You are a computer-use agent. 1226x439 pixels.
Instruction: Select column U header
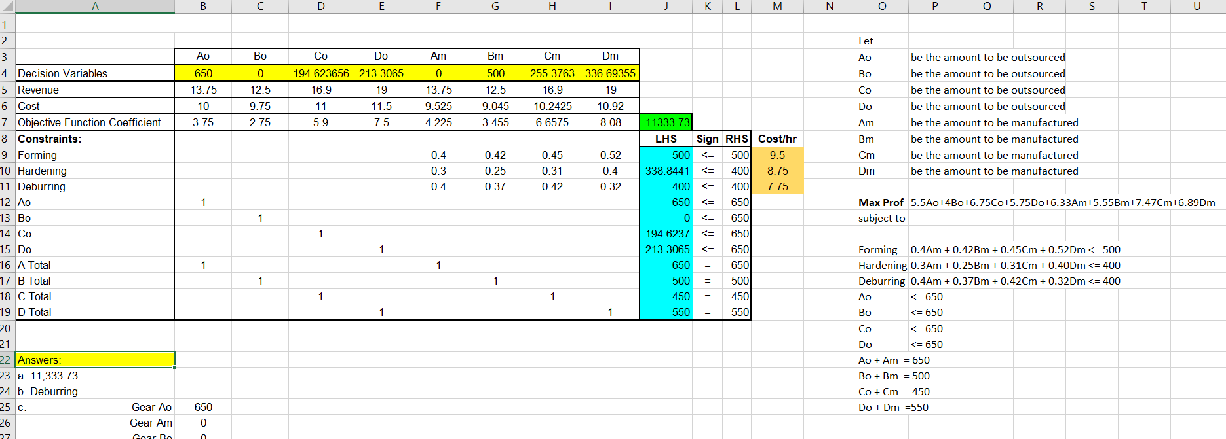point(1197,7)
